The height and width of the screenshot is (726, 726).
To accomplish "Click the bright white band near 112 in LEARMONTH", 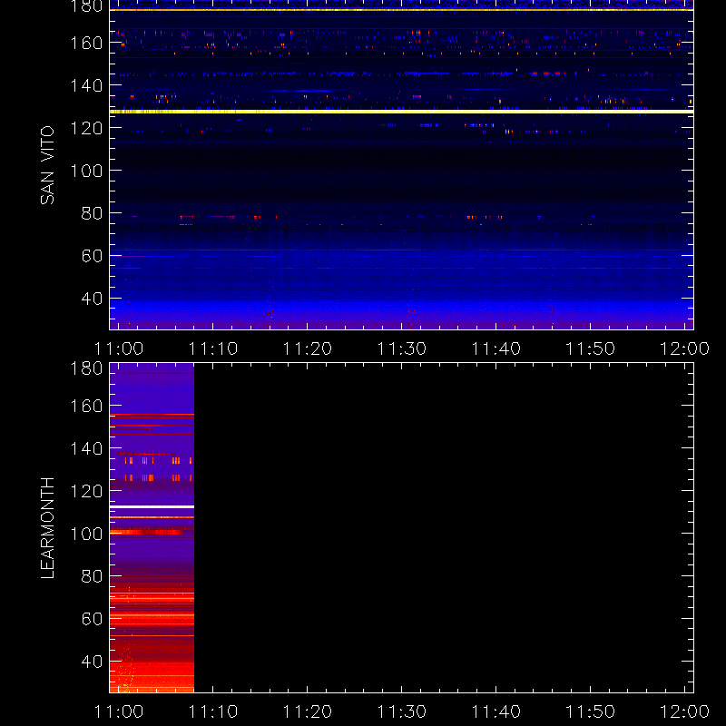I will click(152, 507).
